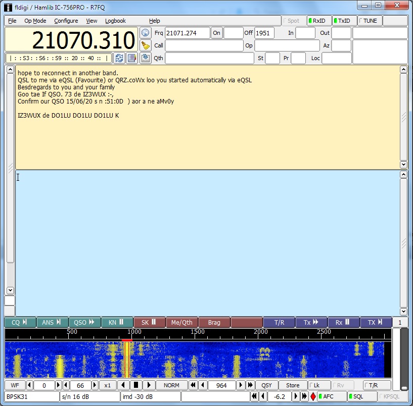Click the QRZ lookup globe icon
This screenshot has height=406, width=413.
coord(146,33)
